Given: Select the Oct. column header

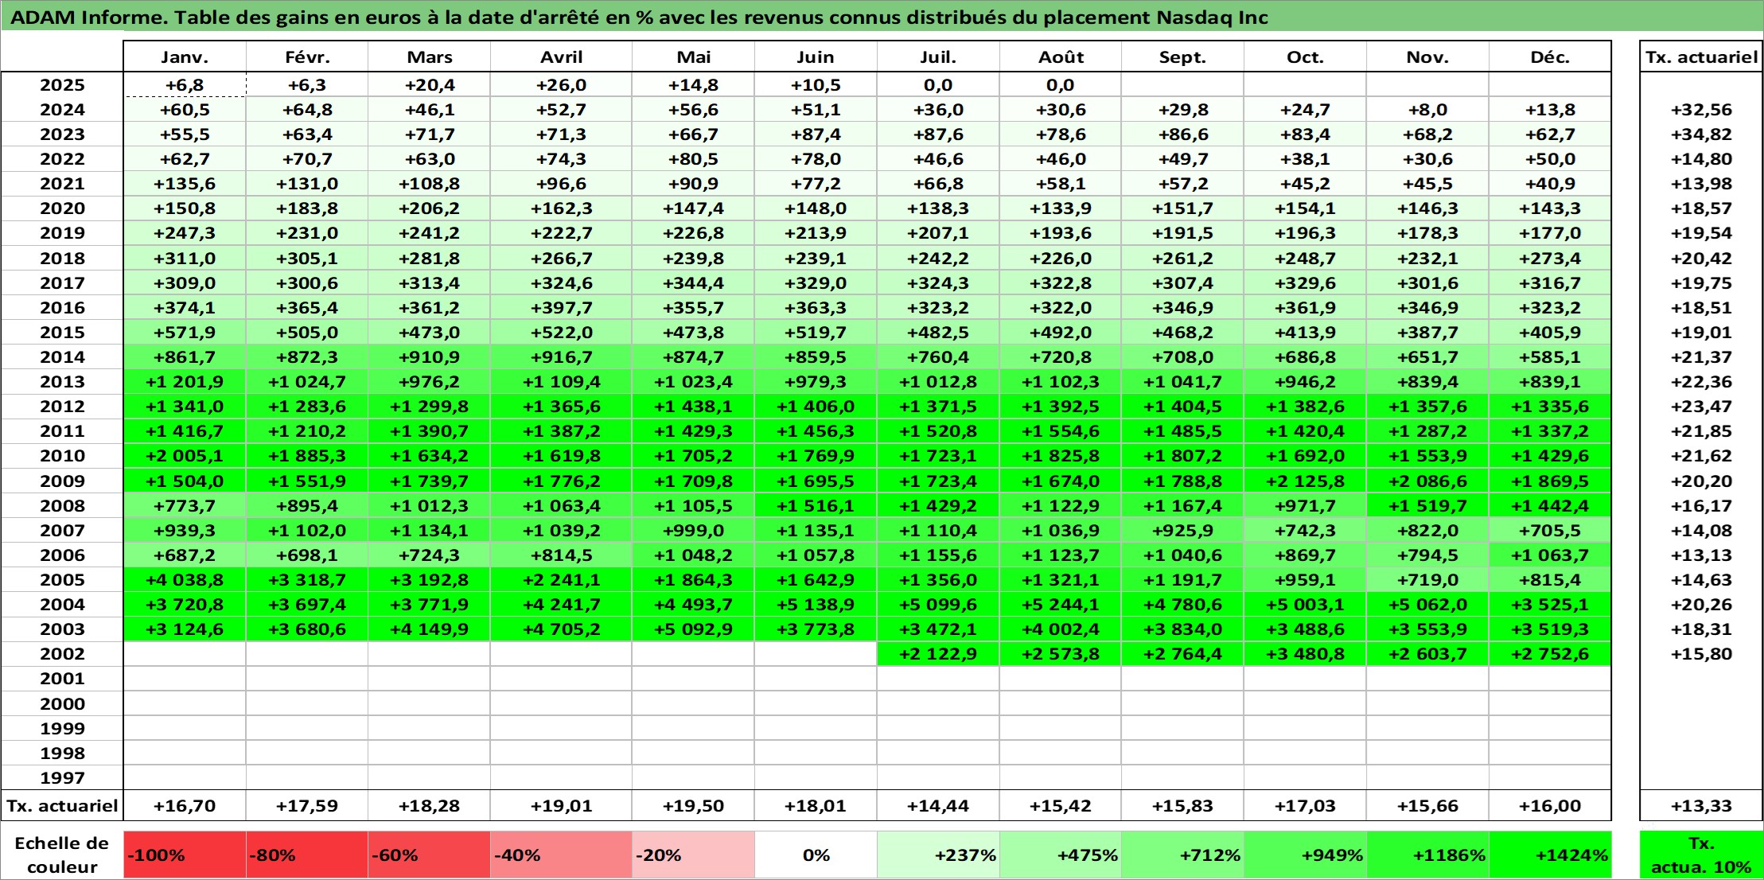Looking at the screenshot, I should click(1305, 56).
